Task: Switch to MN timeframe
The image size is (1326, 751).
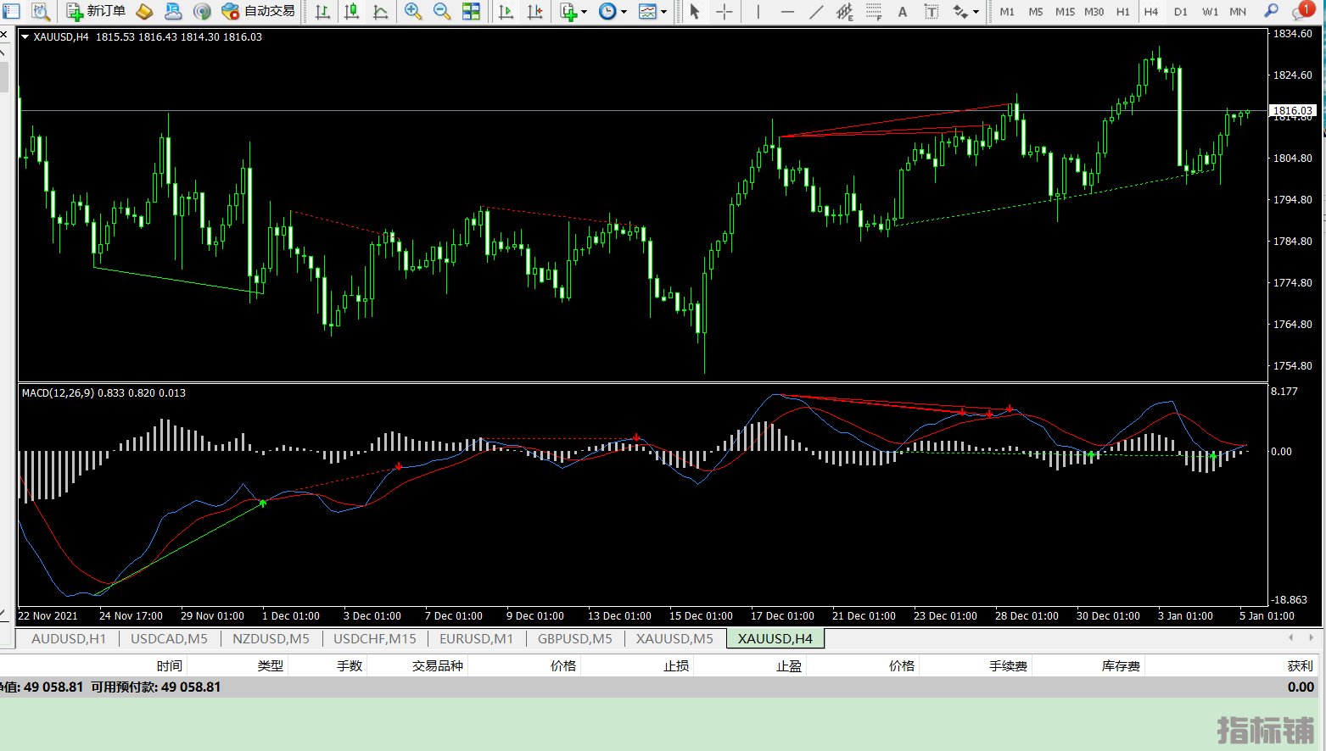Action: pyautogui.click(x=1238, y=11)
